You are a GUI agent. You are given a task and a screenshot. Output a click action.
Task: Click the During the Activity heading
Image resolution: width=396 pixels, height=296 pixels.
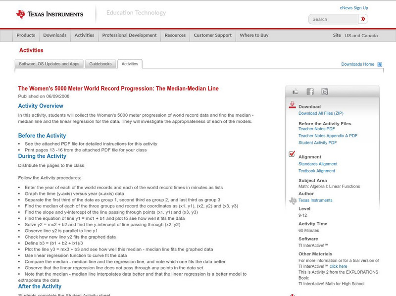pos(42,156)
